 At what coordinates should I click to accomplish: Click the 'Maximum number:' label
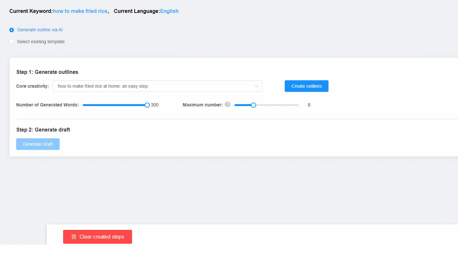[203, 105]
